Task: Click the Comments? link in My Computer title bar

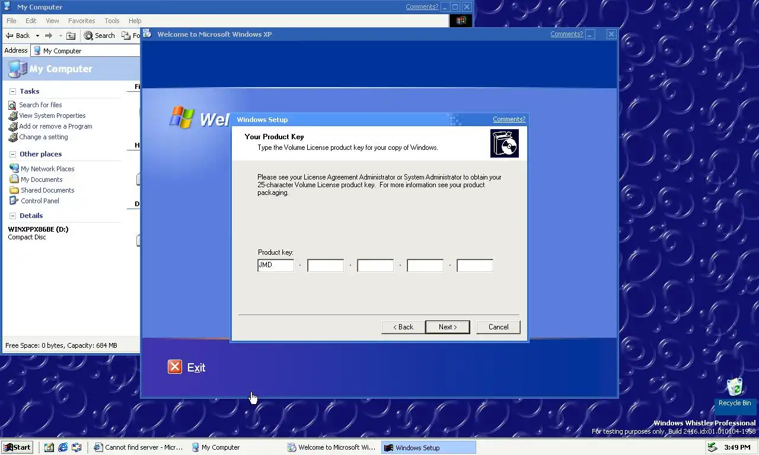Action: click(x=422, y=7)
